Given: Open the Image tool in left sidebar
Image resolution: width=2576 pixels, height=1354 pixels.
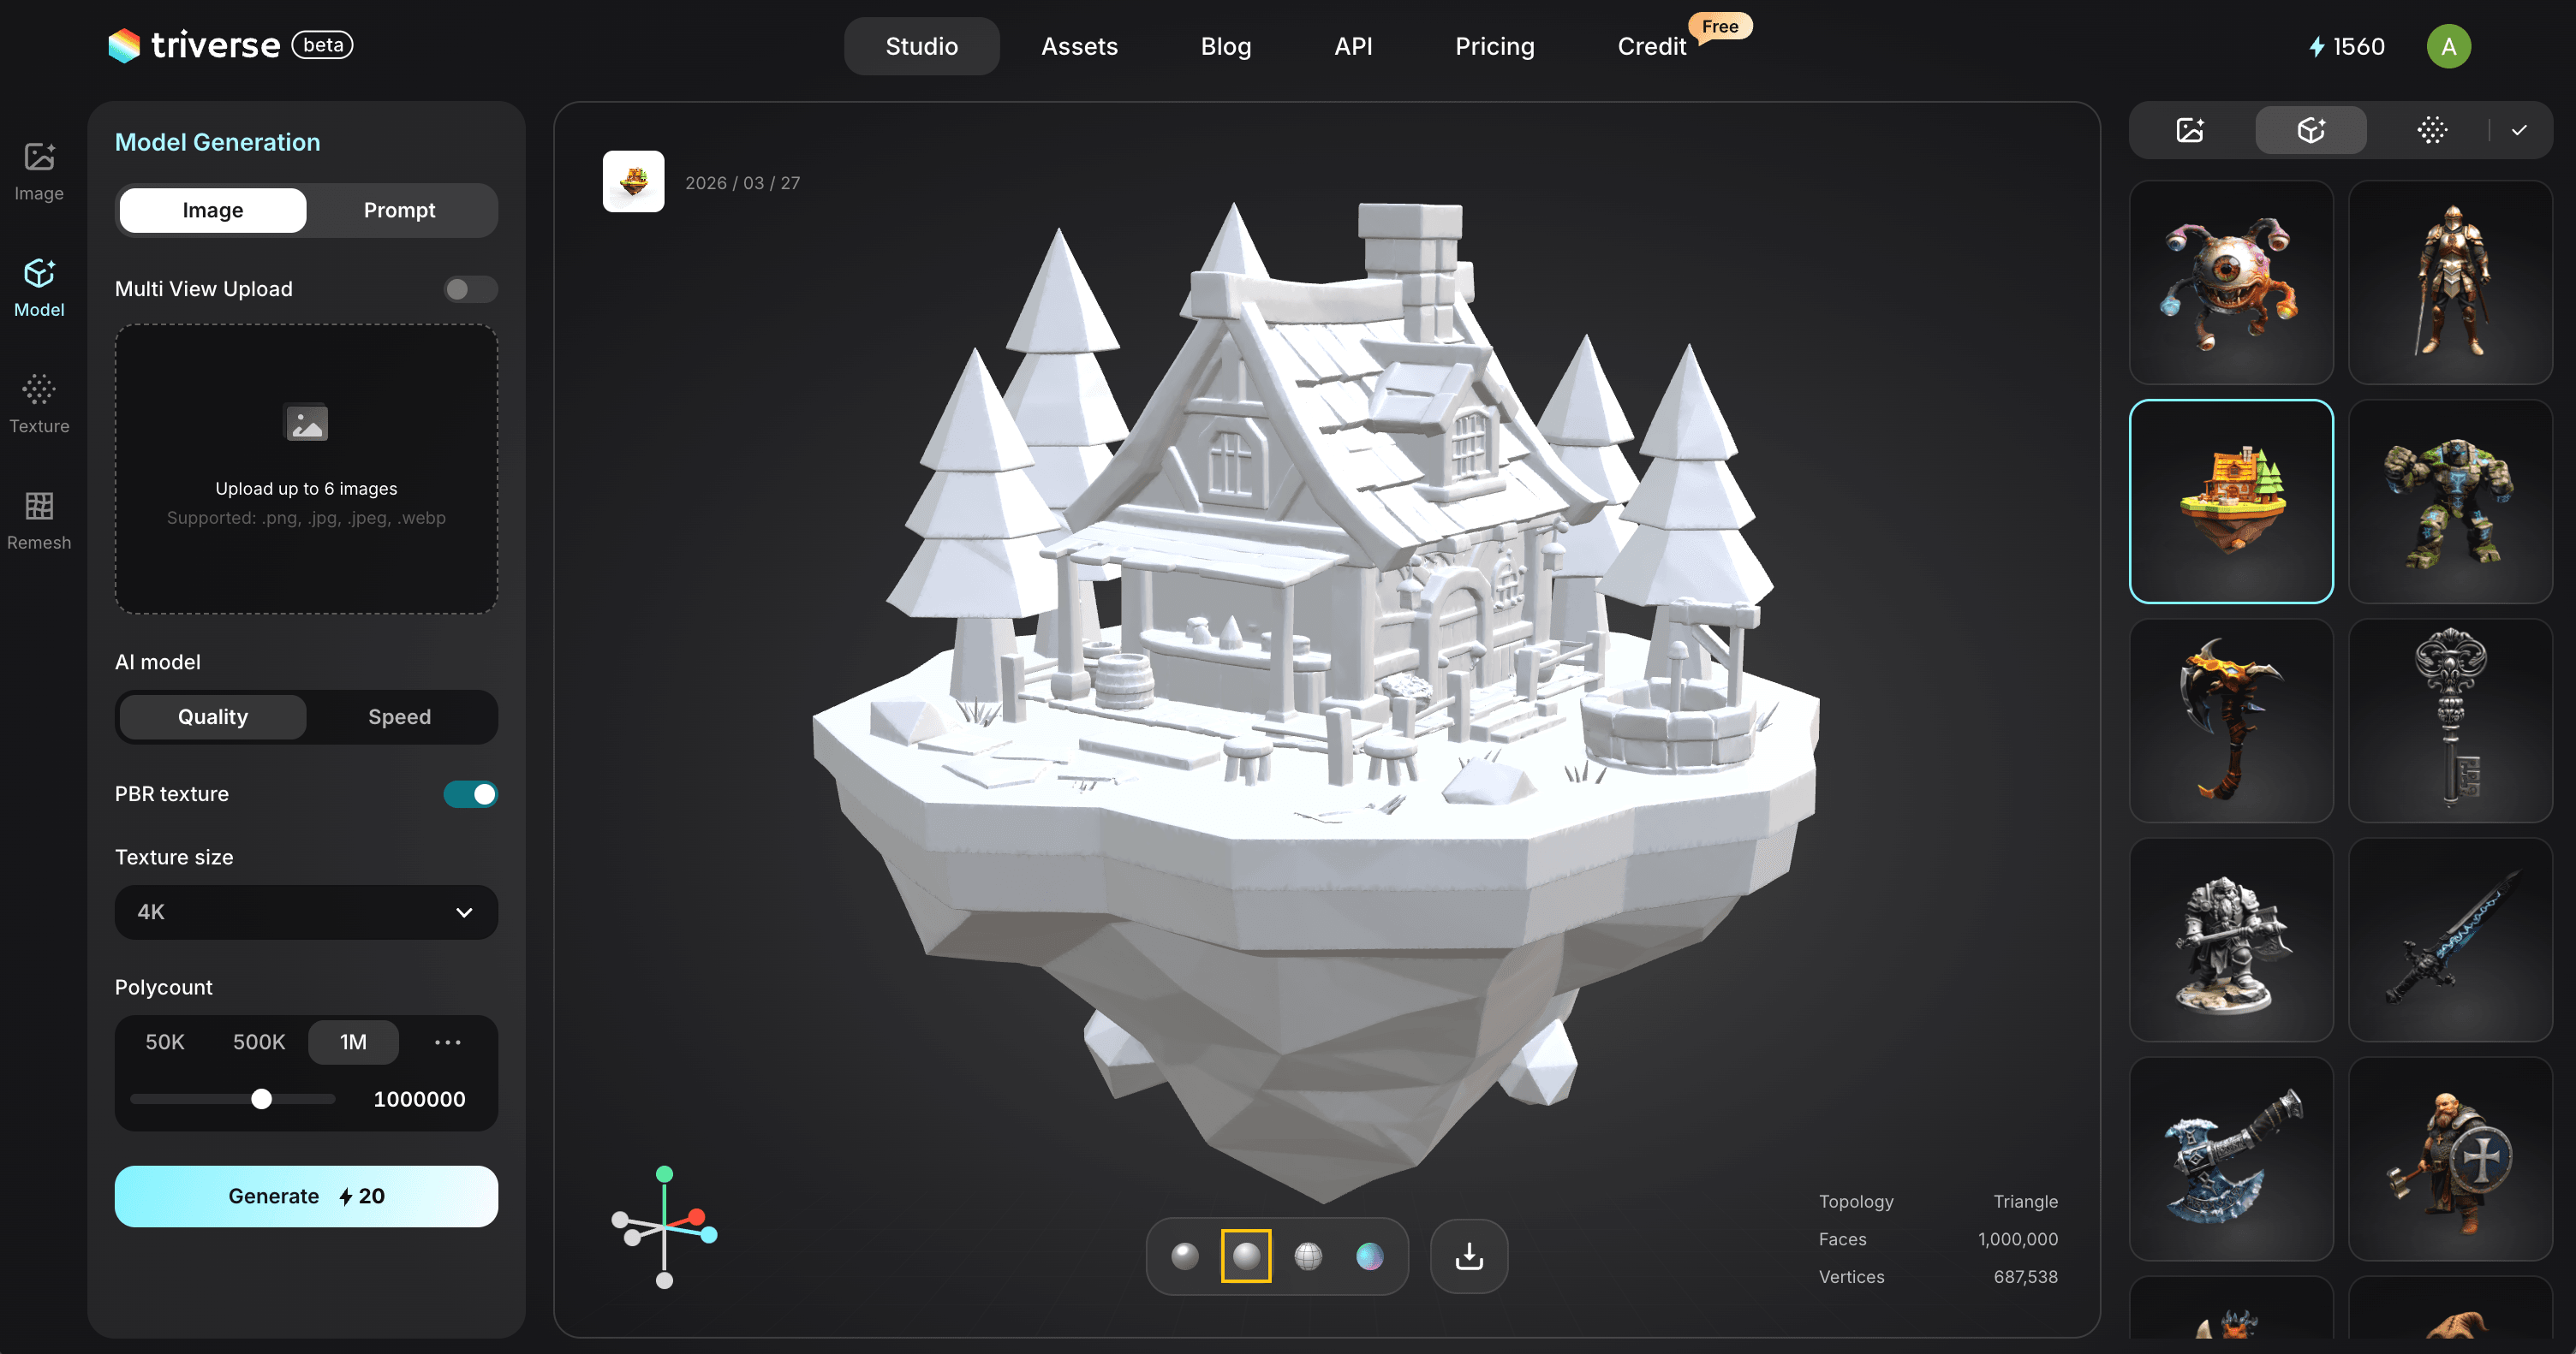Looking at the screenshot, I should pos(39,172).
